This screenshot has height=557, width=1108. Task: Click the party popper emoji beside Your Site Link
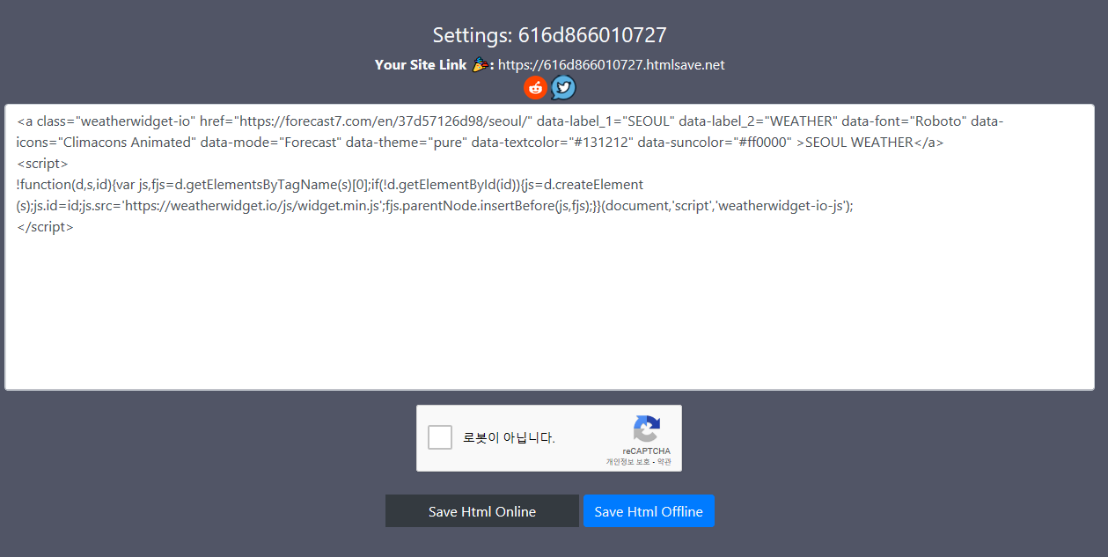coord(481,64)
